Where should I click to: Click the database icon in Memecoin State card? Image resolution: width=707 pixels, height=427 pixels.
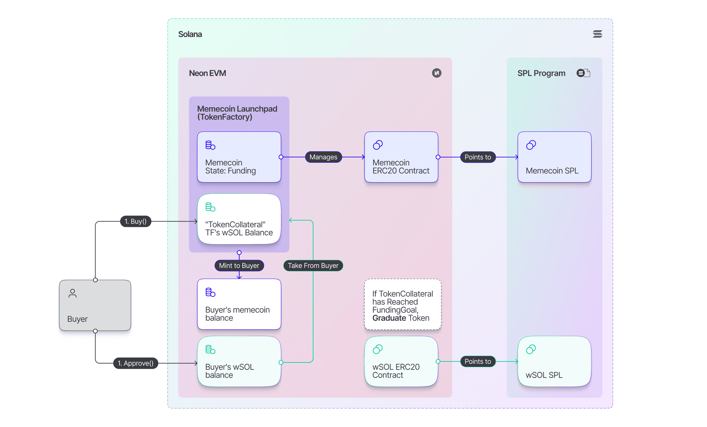(x=210, y=145)
